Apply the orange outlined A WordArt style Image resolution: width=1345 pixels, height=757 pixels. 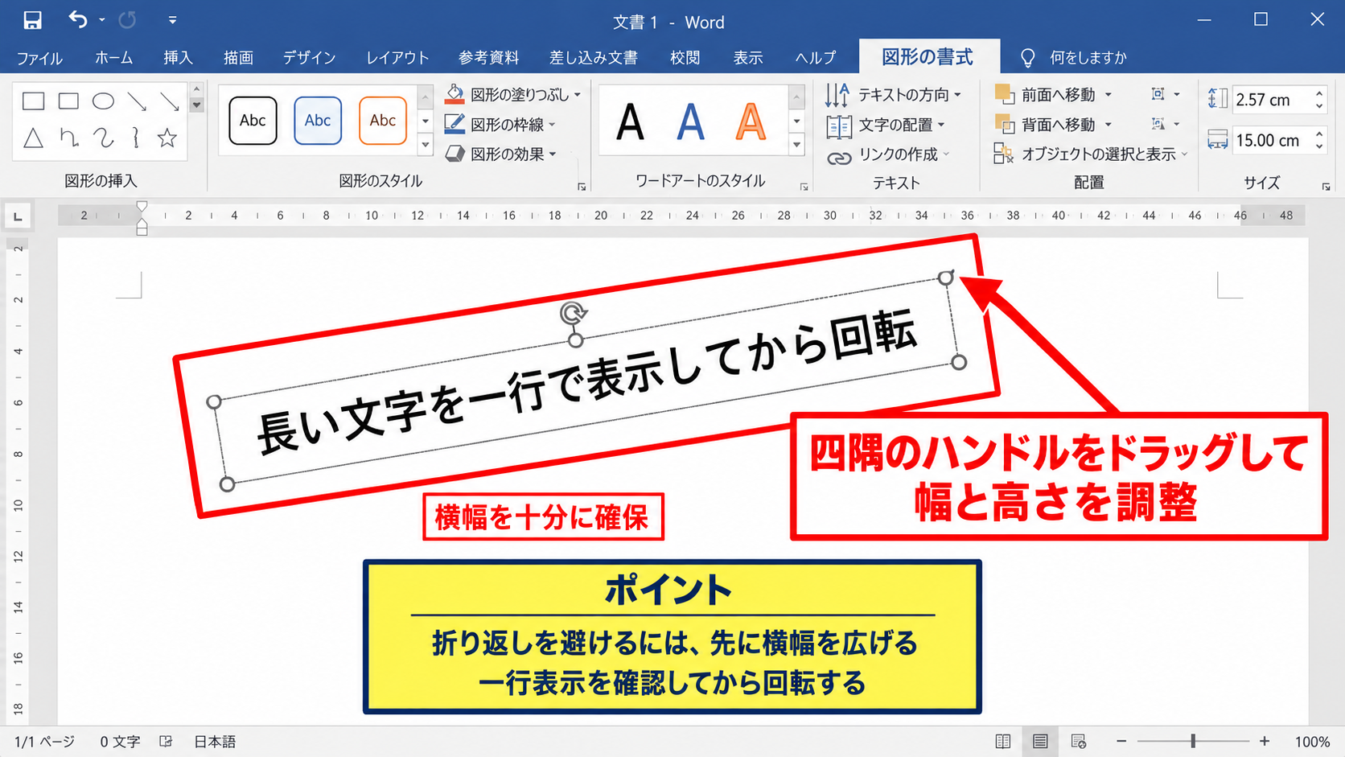point(751,122)
